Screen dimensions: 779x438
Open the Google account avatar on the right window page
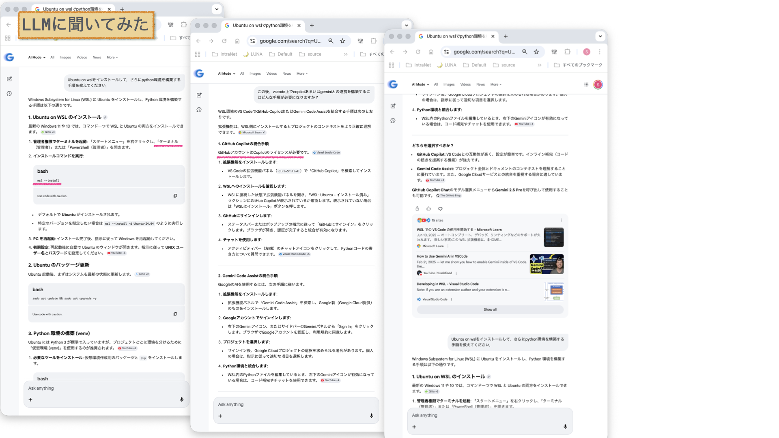click(x=598, y=84)
